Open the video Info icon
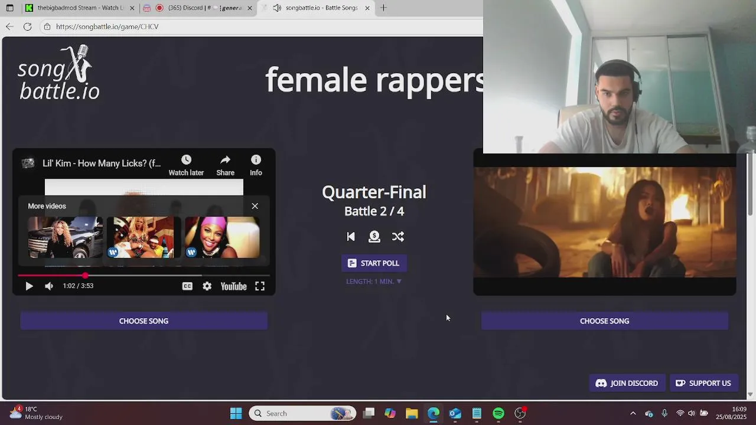The image size is (756, 425). [x=256, y=160]
